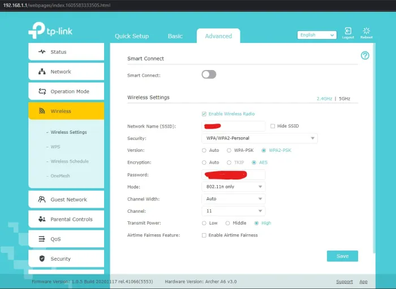The width and height of the screenshot is (396, 289).
Task: Check the Hide SSID checkbox
Action: [273, 126]
